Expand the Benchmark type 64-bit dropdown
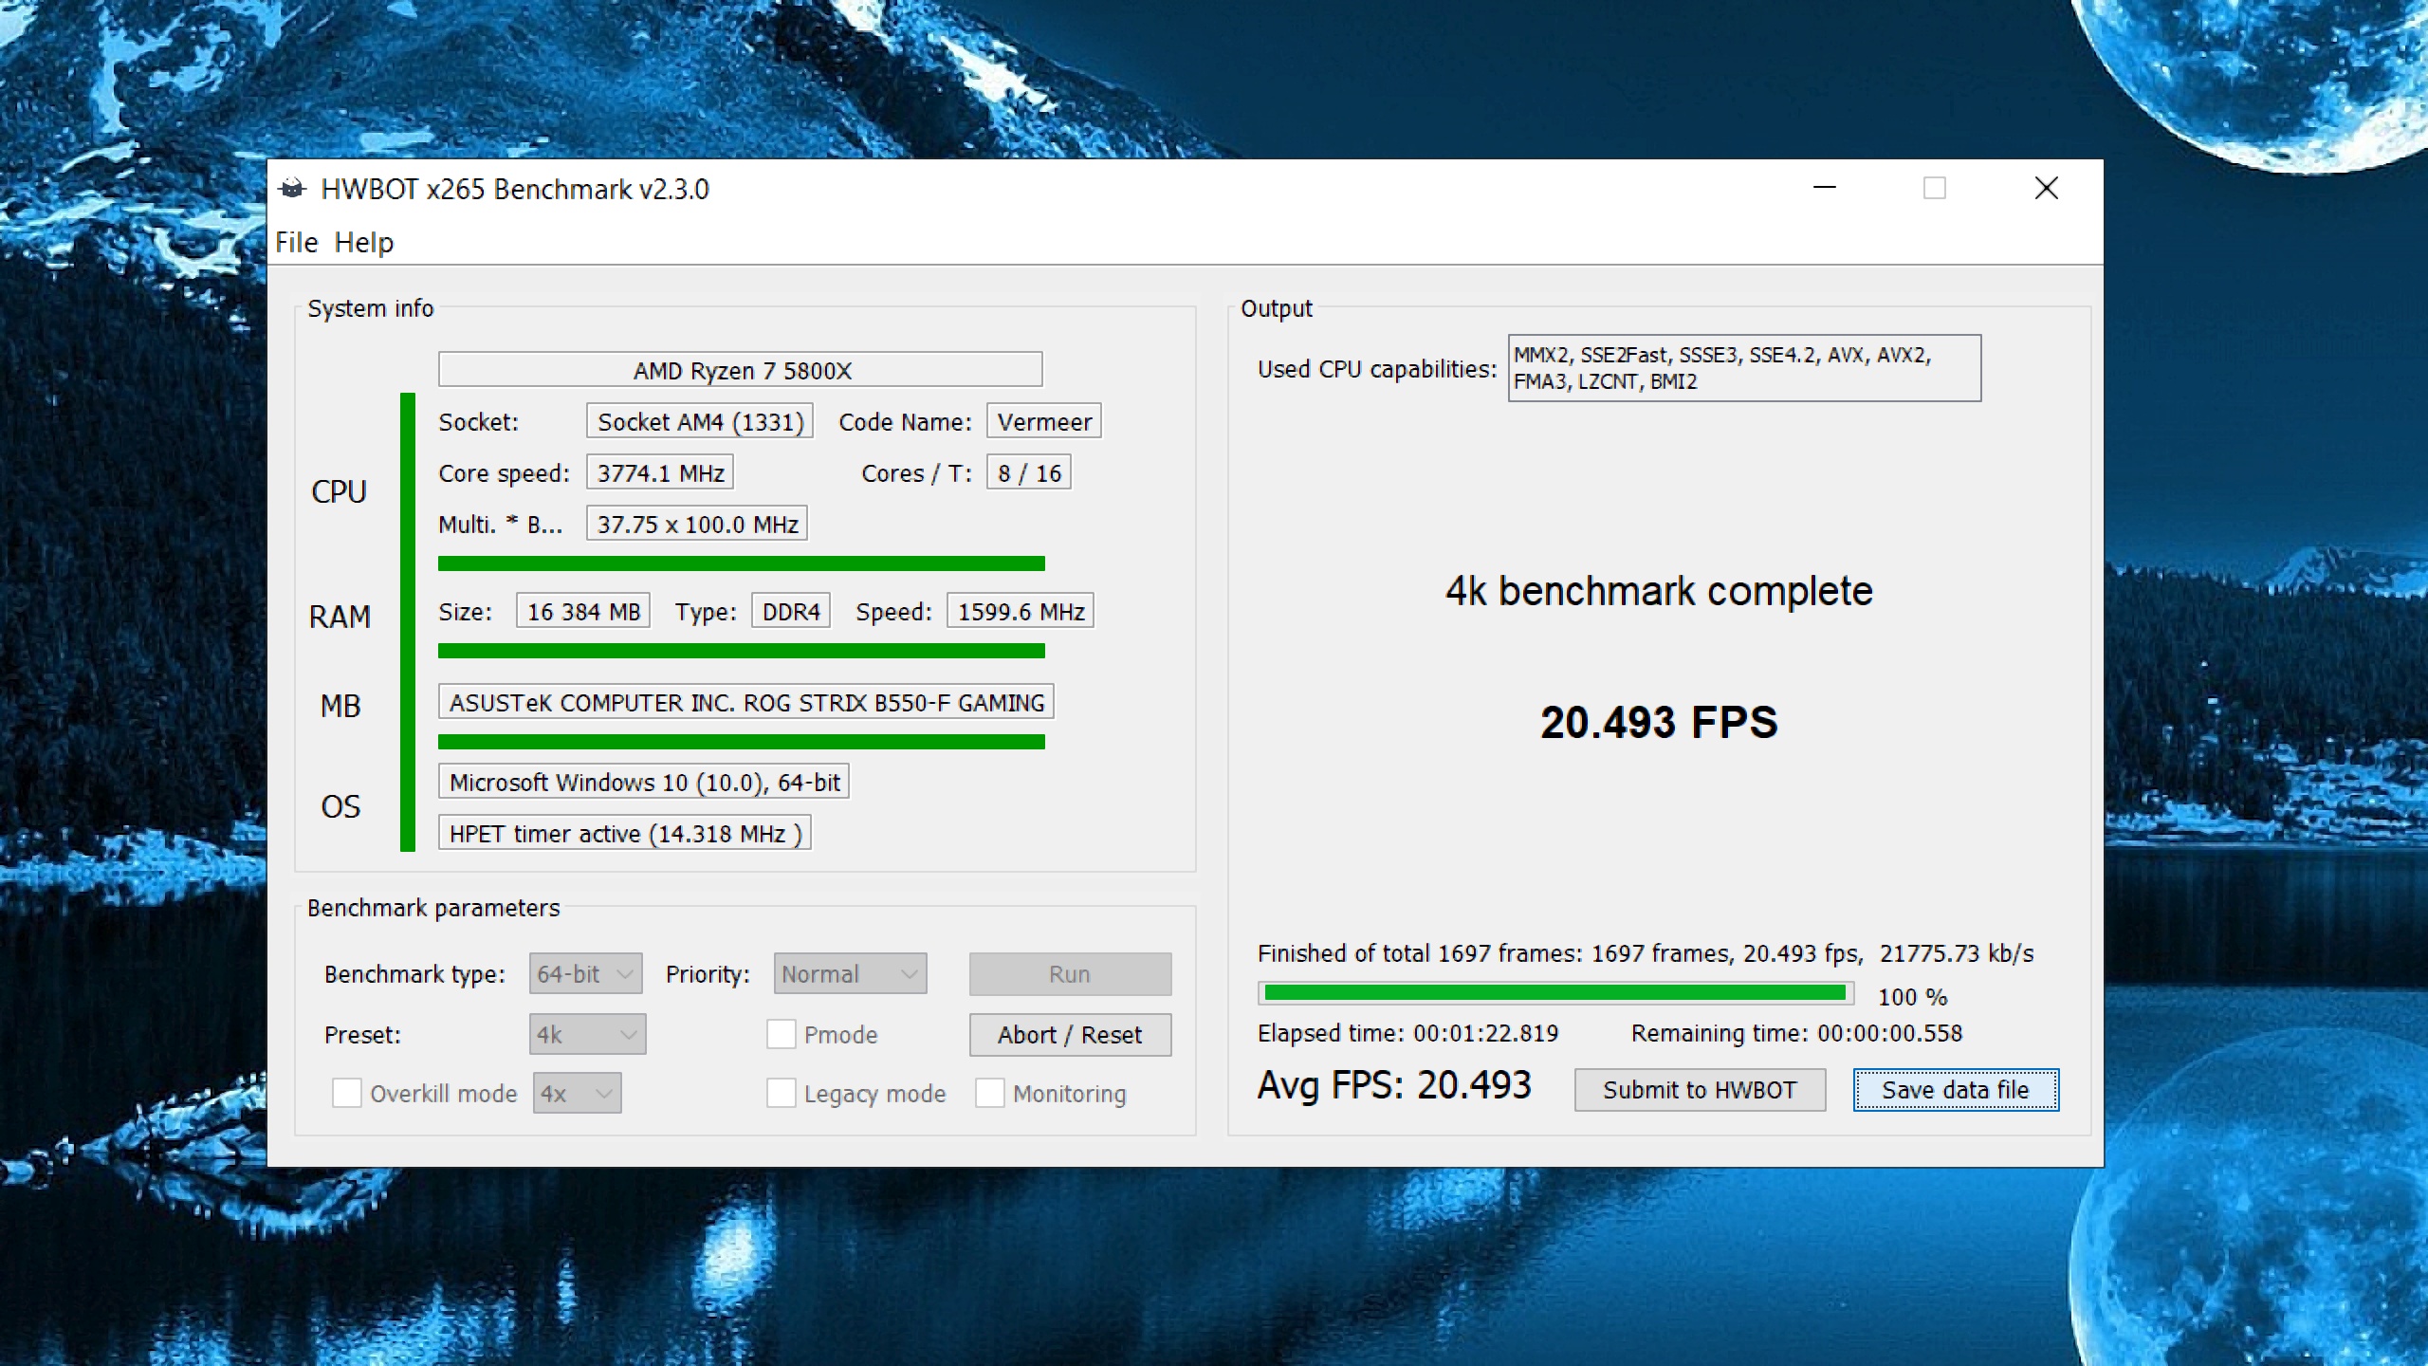 585,974
